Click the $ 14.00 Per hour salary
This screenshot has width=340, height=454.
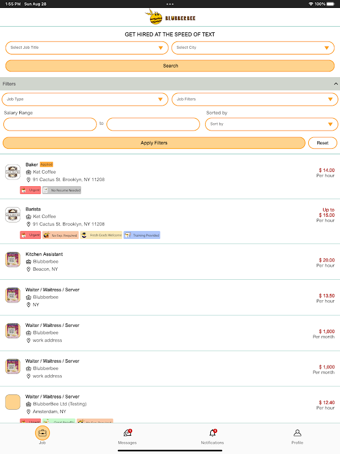click(326, 173)
